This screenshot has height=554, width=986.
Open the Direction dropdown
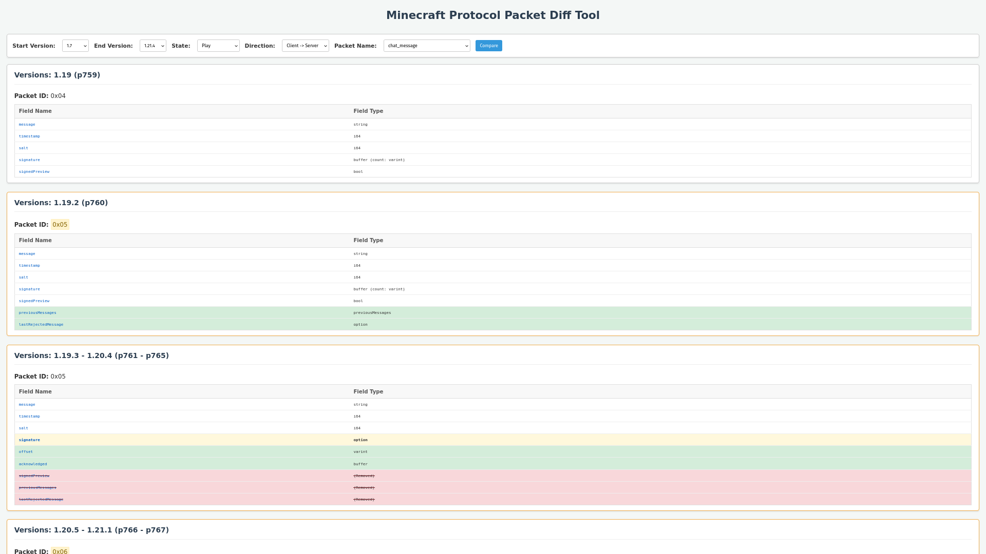[305, 46]
